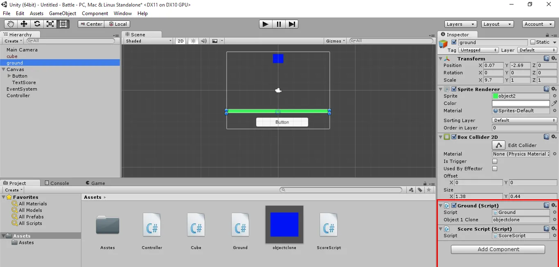Select the Hand tool

(x=11, y=24)
